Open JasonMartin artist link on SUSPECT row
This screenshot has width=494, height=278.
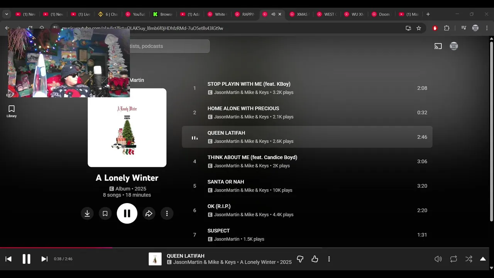pyautogui.click(x=227, y=239)
